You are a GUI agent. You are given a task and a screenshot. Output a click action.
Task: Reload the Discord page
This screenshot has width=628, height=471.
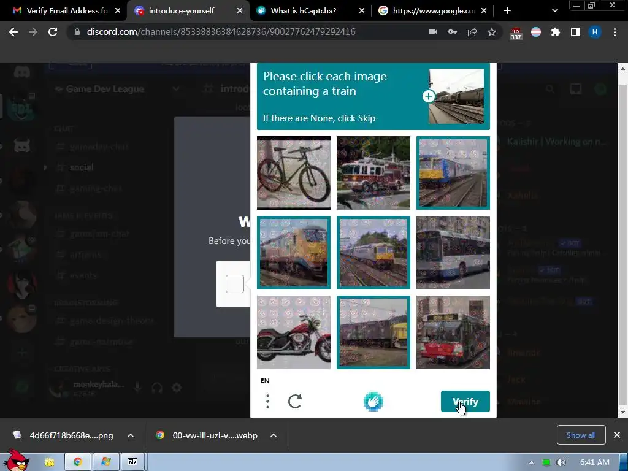(x=53, y=32)
